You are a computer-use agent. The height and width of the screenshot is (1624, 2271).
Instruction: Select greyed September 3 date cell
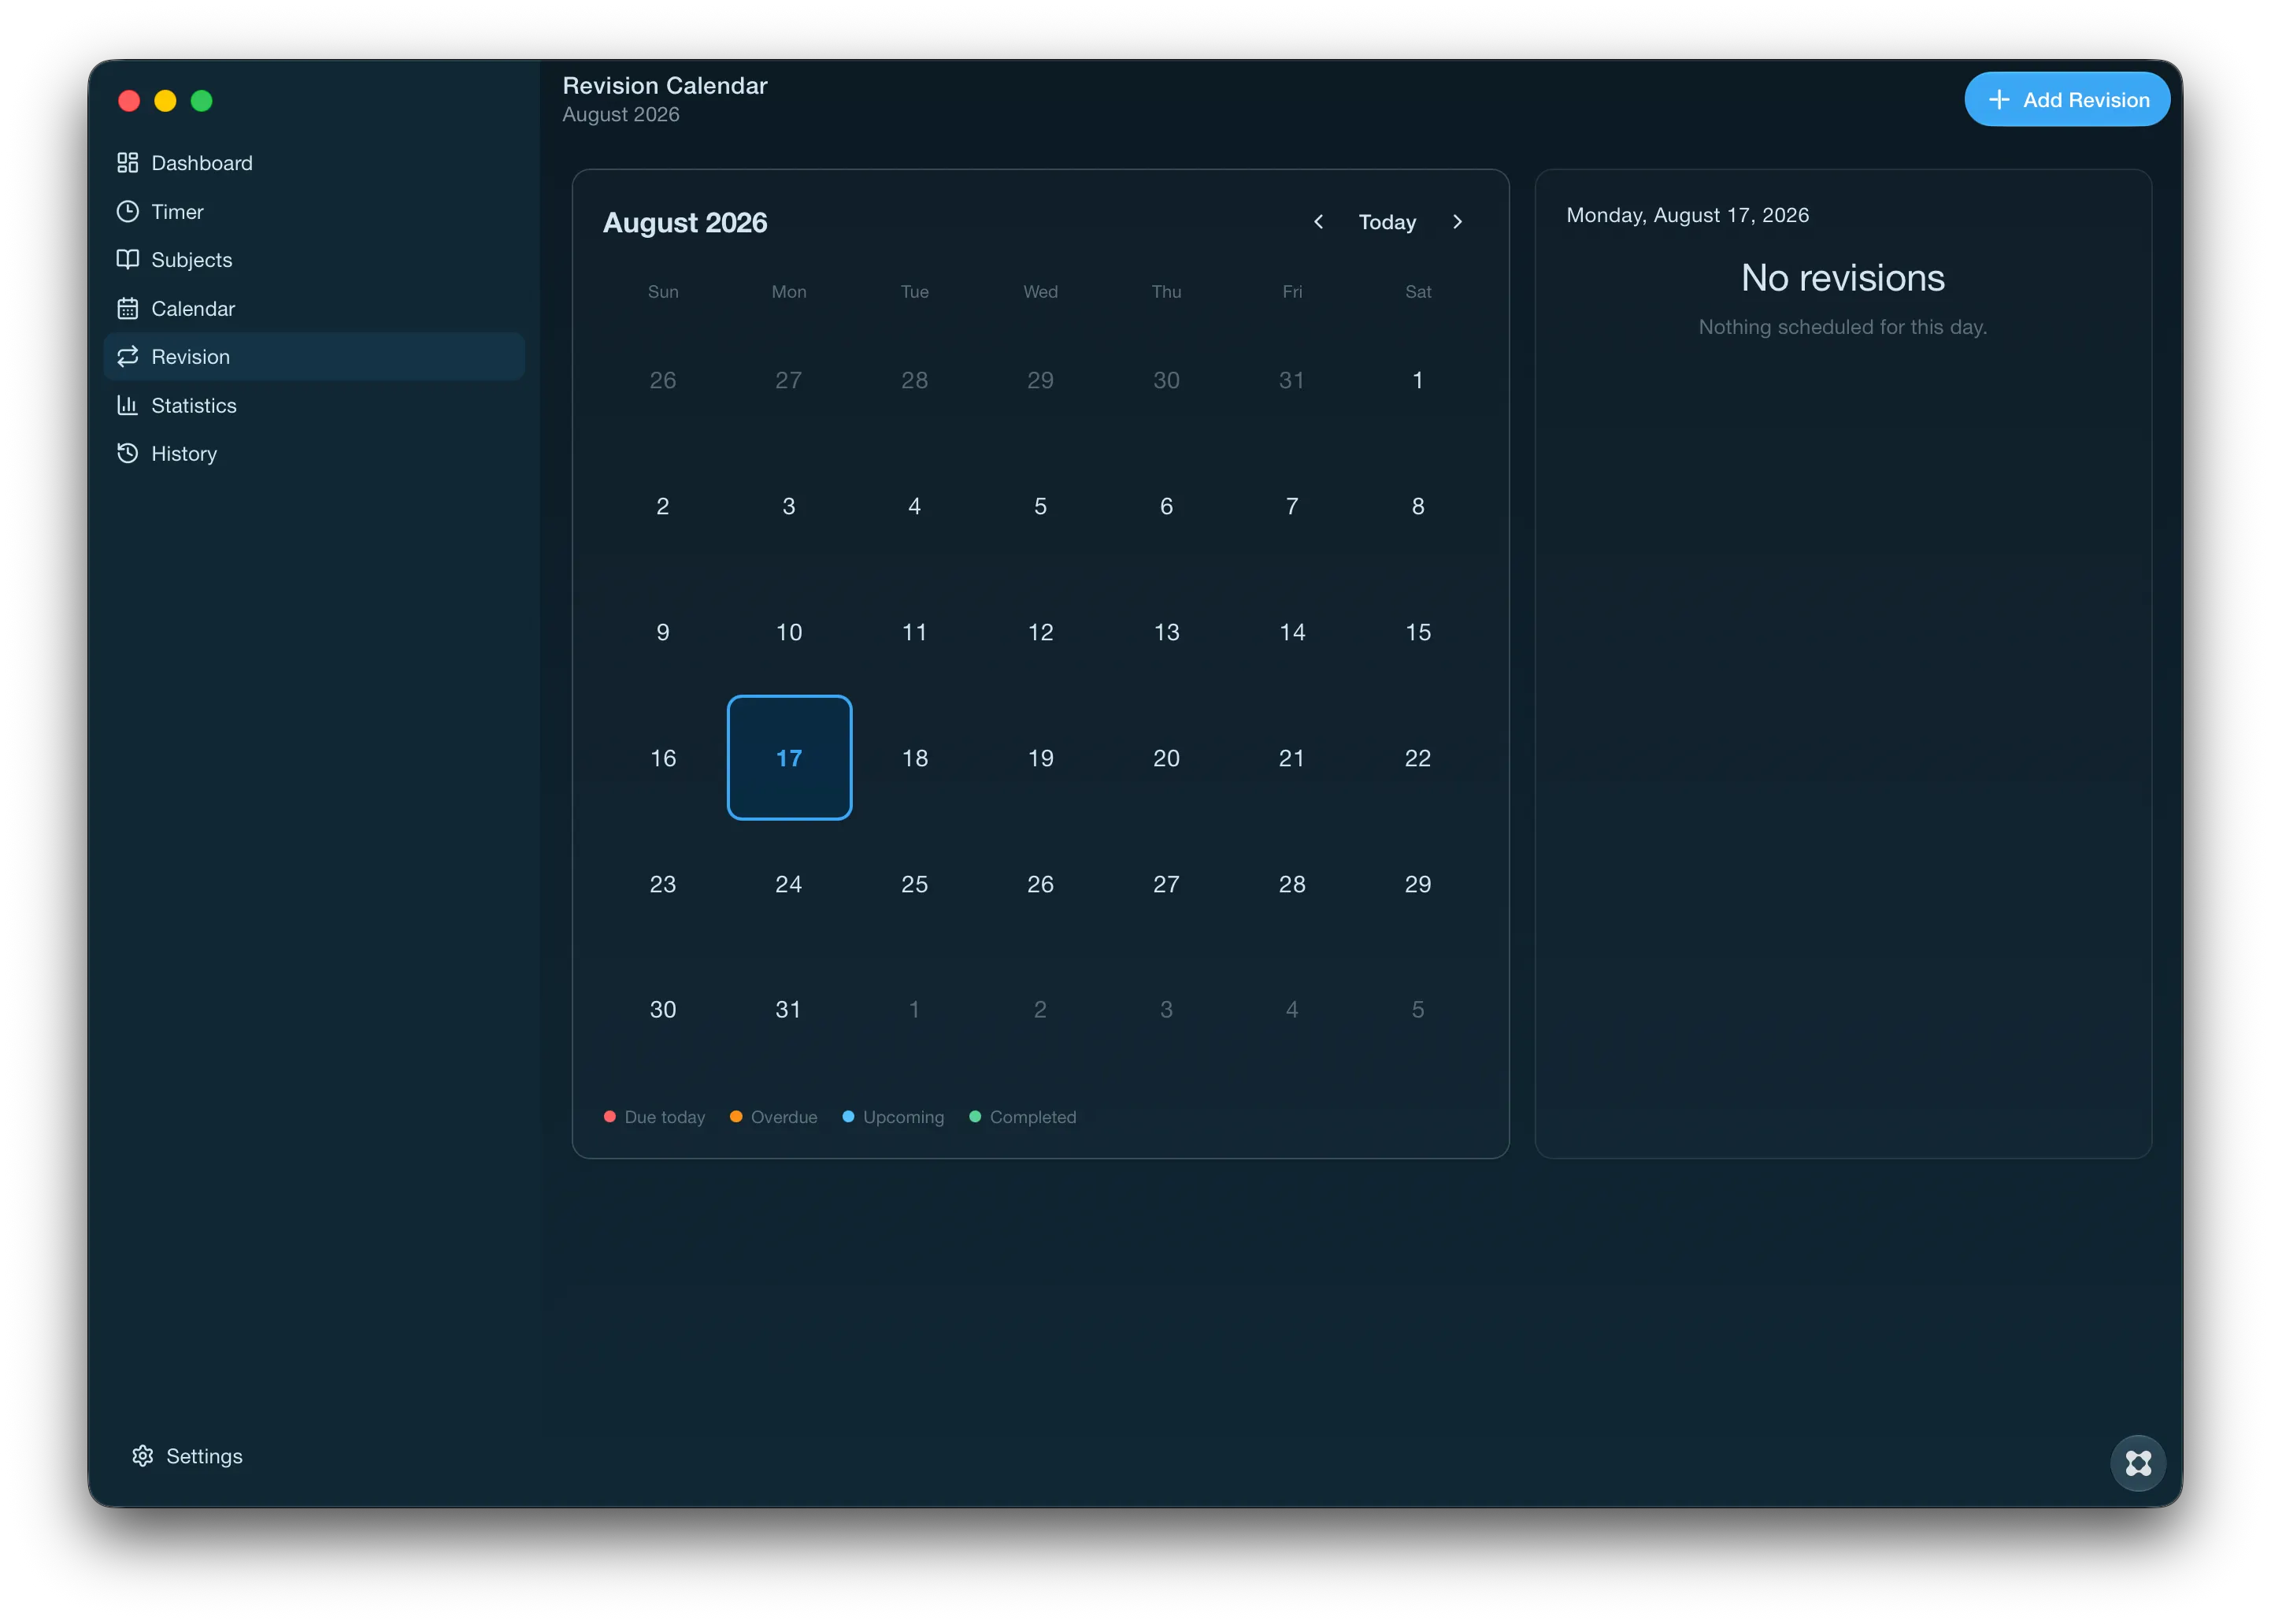click(1166, 1009)
